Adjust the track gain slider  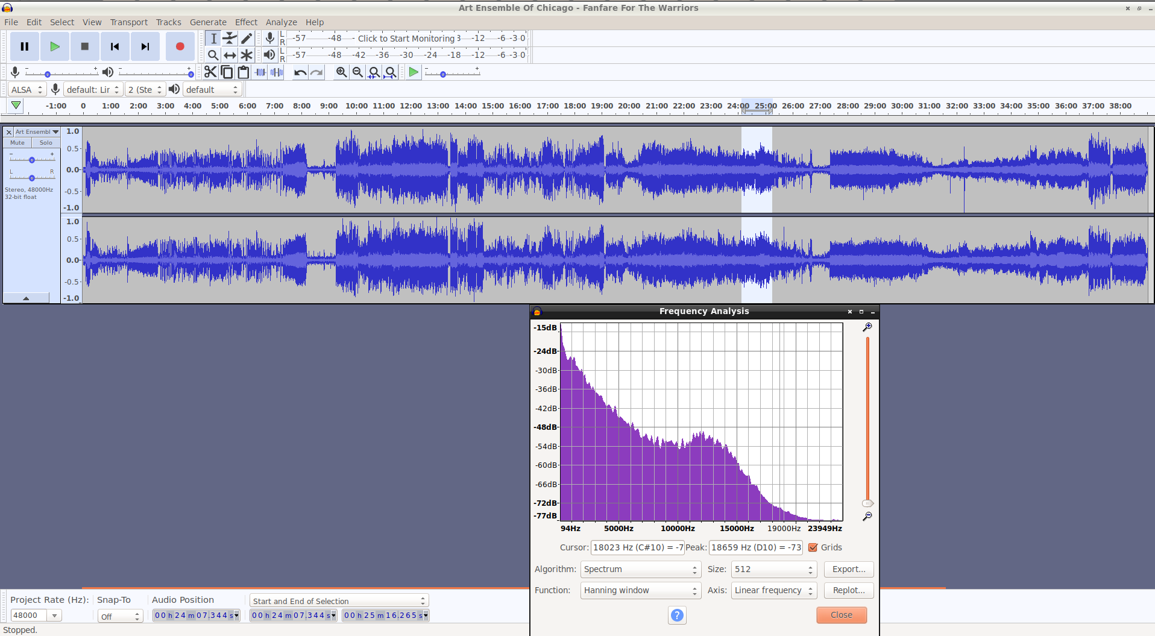click(32, 159)
